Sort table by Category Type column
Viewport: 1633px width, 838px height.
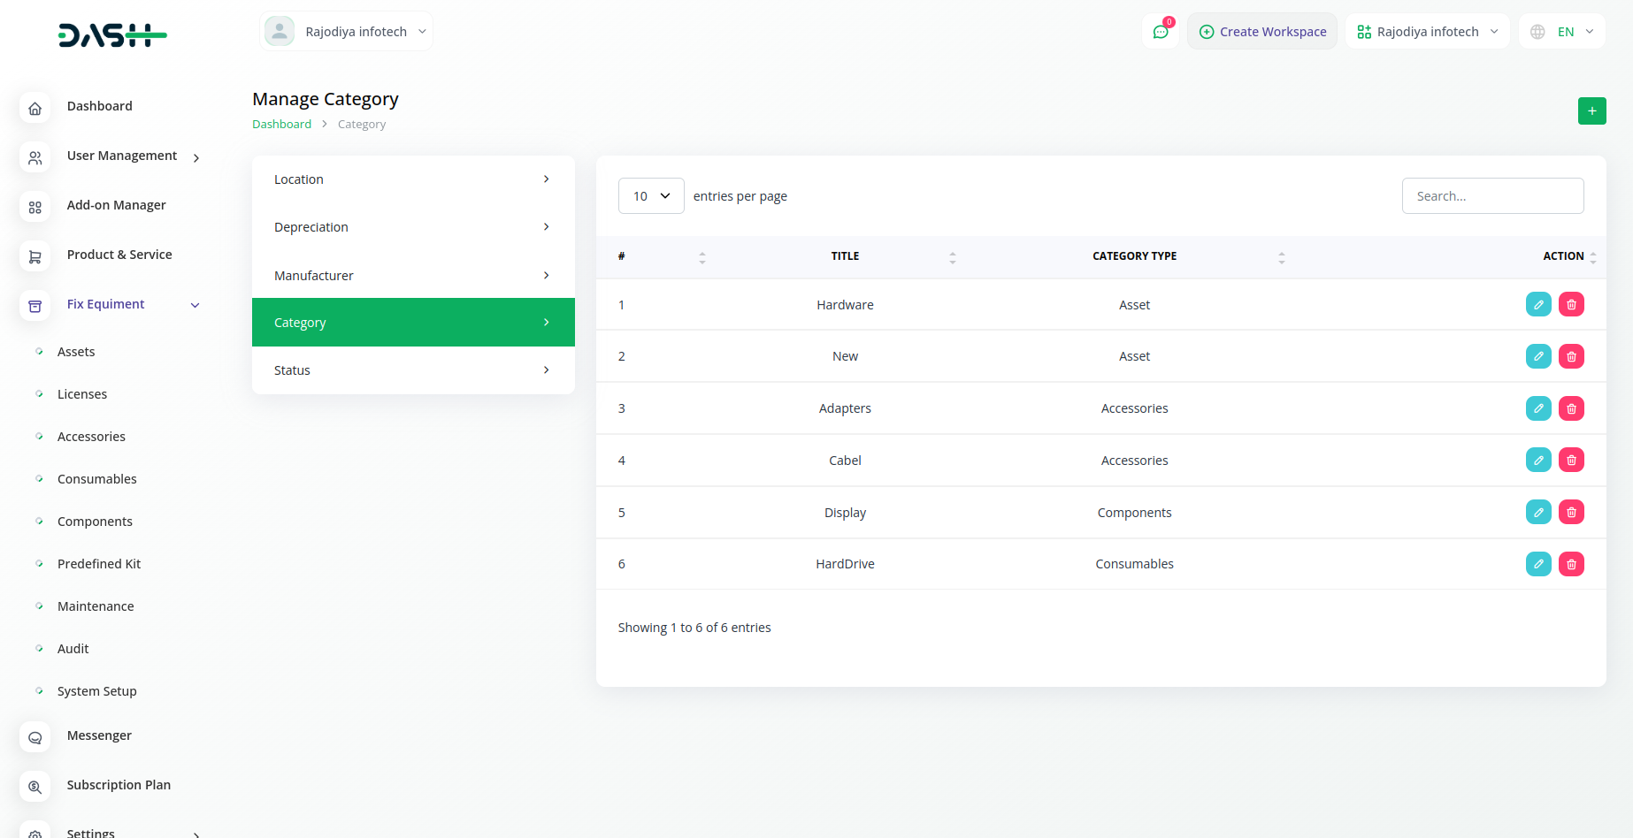tap(1281, 257)
